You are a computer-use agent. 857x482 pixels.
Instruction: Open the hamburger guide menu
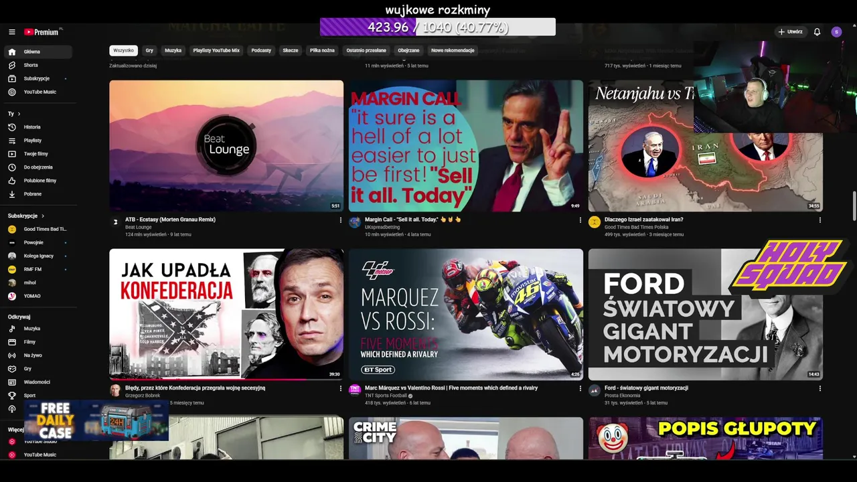coord(11,32)
